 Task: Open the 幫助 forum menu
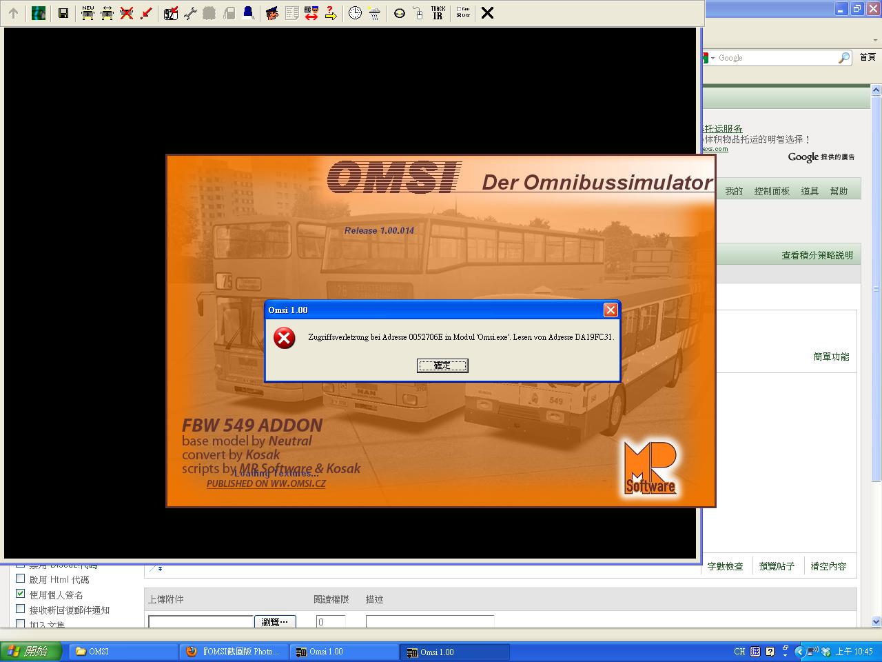839,191
